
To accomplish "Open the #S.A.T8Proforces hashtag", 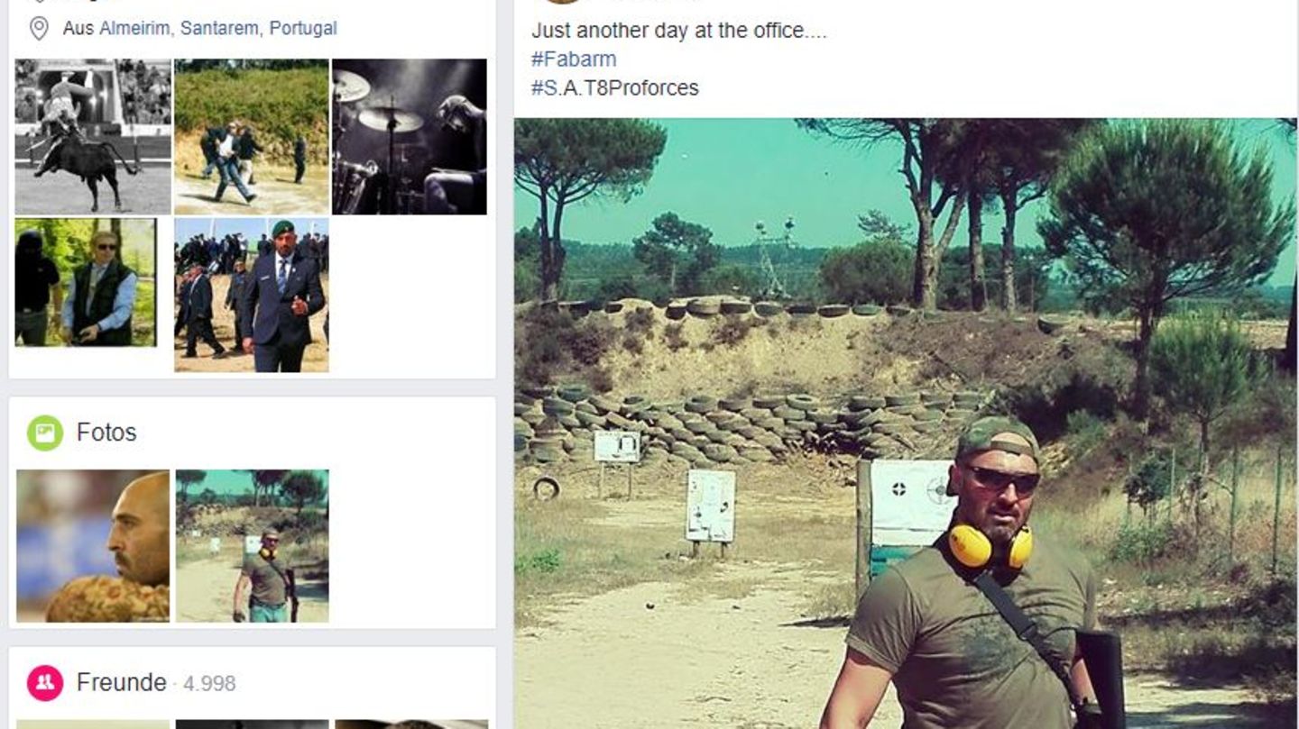I will (615, 88).
